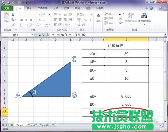Align text left

tap(55, 20)
